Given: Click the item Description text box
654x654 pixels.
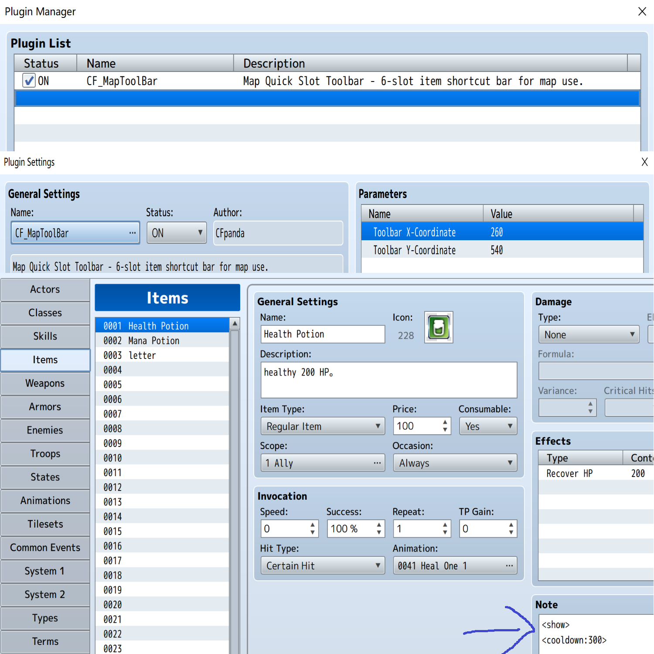Looking at the screenshot, I should [x=389, y=380].
